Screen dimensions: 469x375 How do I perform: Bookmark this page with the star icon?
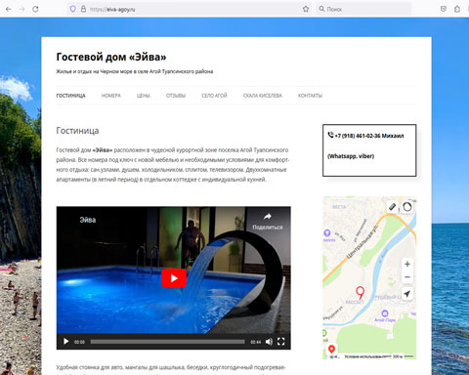306,9
